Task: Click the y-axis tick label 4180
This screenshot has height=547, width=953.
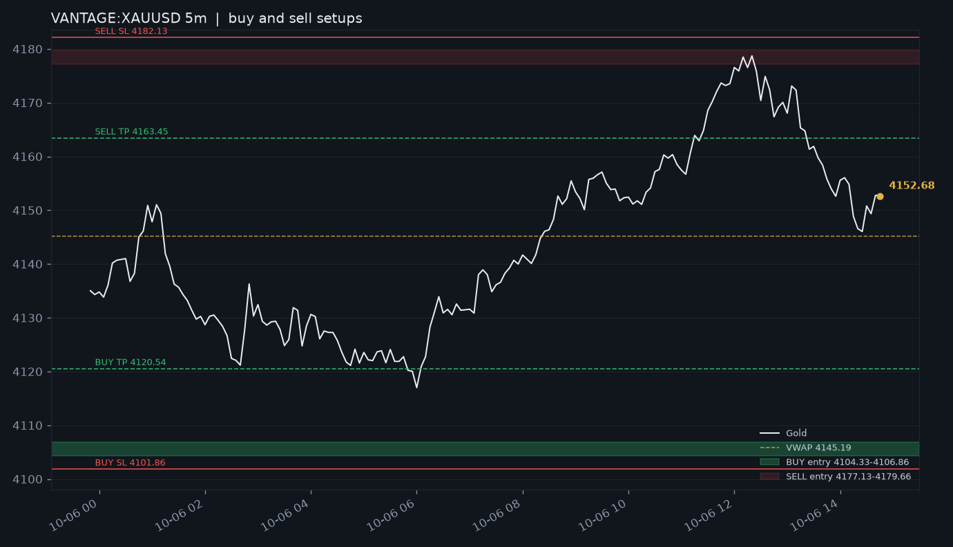Action: 28,50
